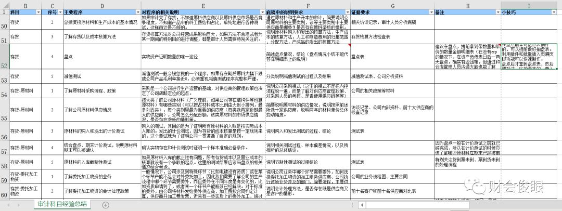
Task: Click the 备注 cell starting 特别关注货到票未到
Action: click(x=468, y=162)
